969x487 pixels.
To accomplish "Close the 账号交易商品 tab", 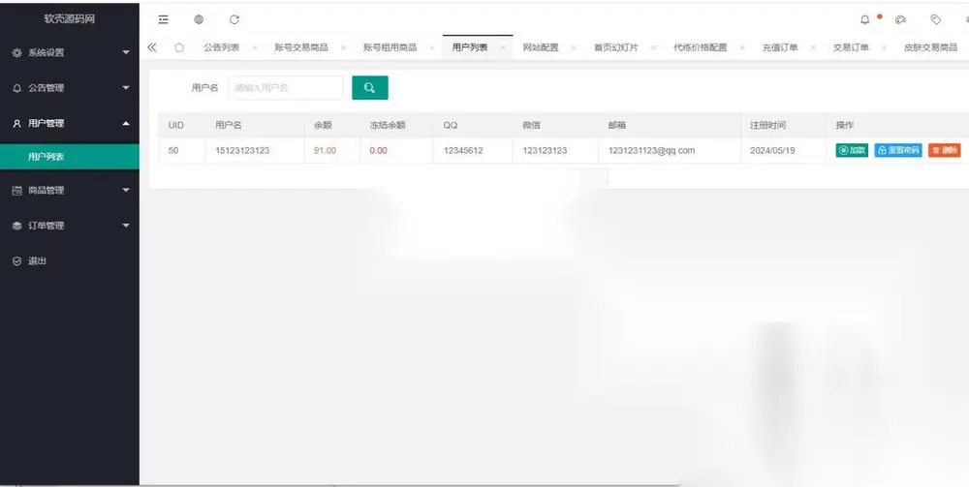I will click(343, 47).
